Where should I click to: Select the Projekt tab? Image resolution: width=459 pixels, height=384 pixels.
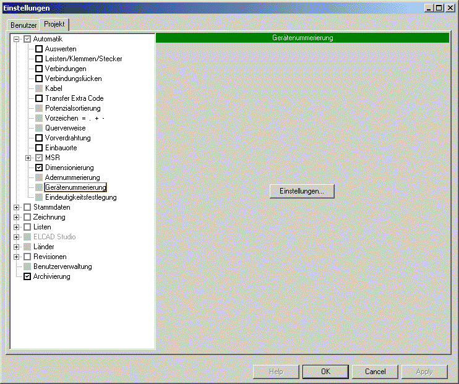(54, 24)
